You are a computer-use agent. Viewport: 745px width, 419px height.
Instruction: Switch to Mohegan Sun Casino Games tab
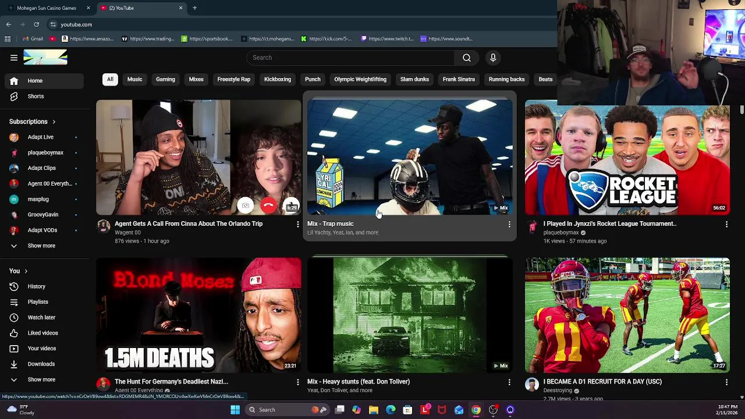pos(47,8)
